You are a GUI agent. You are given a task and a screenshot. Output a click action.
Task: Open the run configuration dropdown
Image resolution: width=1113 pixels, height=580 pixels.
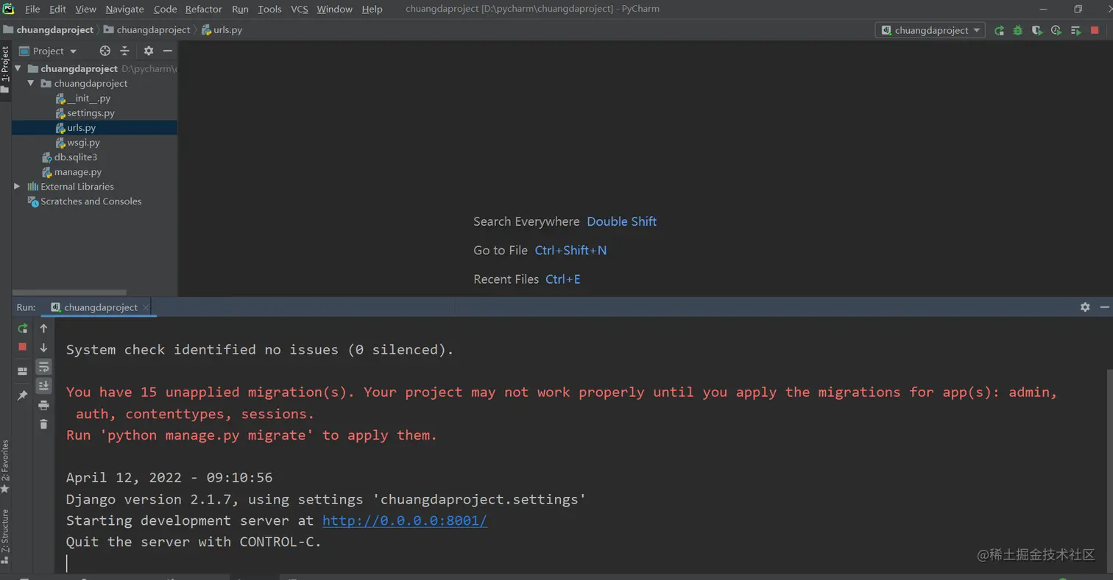(930, 30)
